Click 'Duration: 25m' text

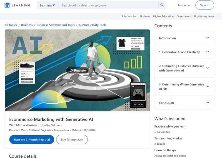tap(17, 130)
